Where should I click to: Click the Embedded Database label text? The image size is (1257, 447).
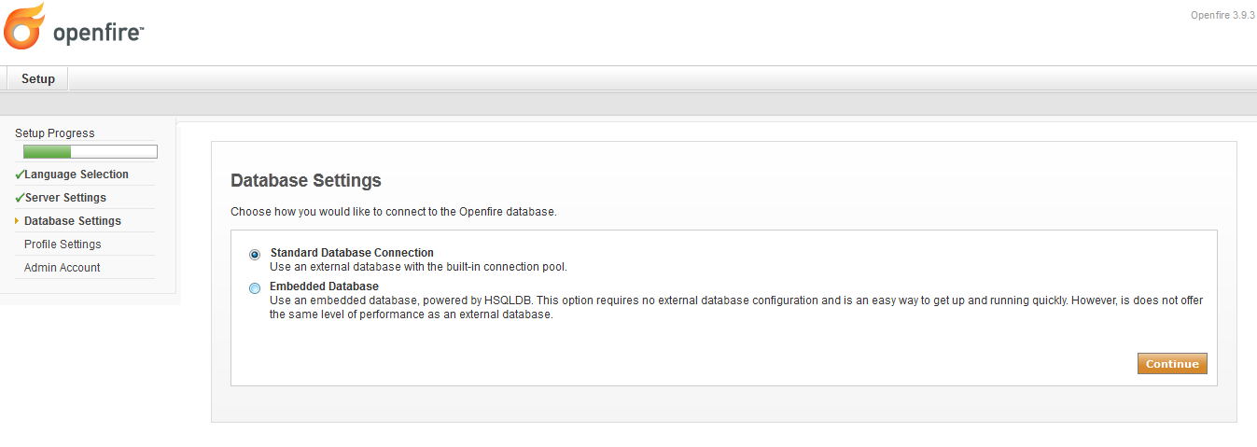324,286
